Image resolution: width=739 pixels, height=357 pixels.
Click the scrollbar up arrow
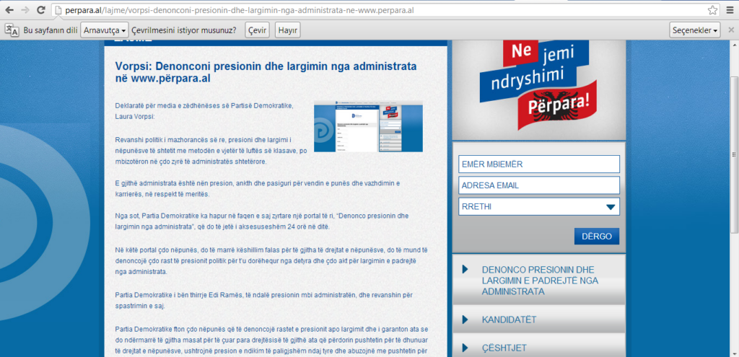tap(734, 45)
